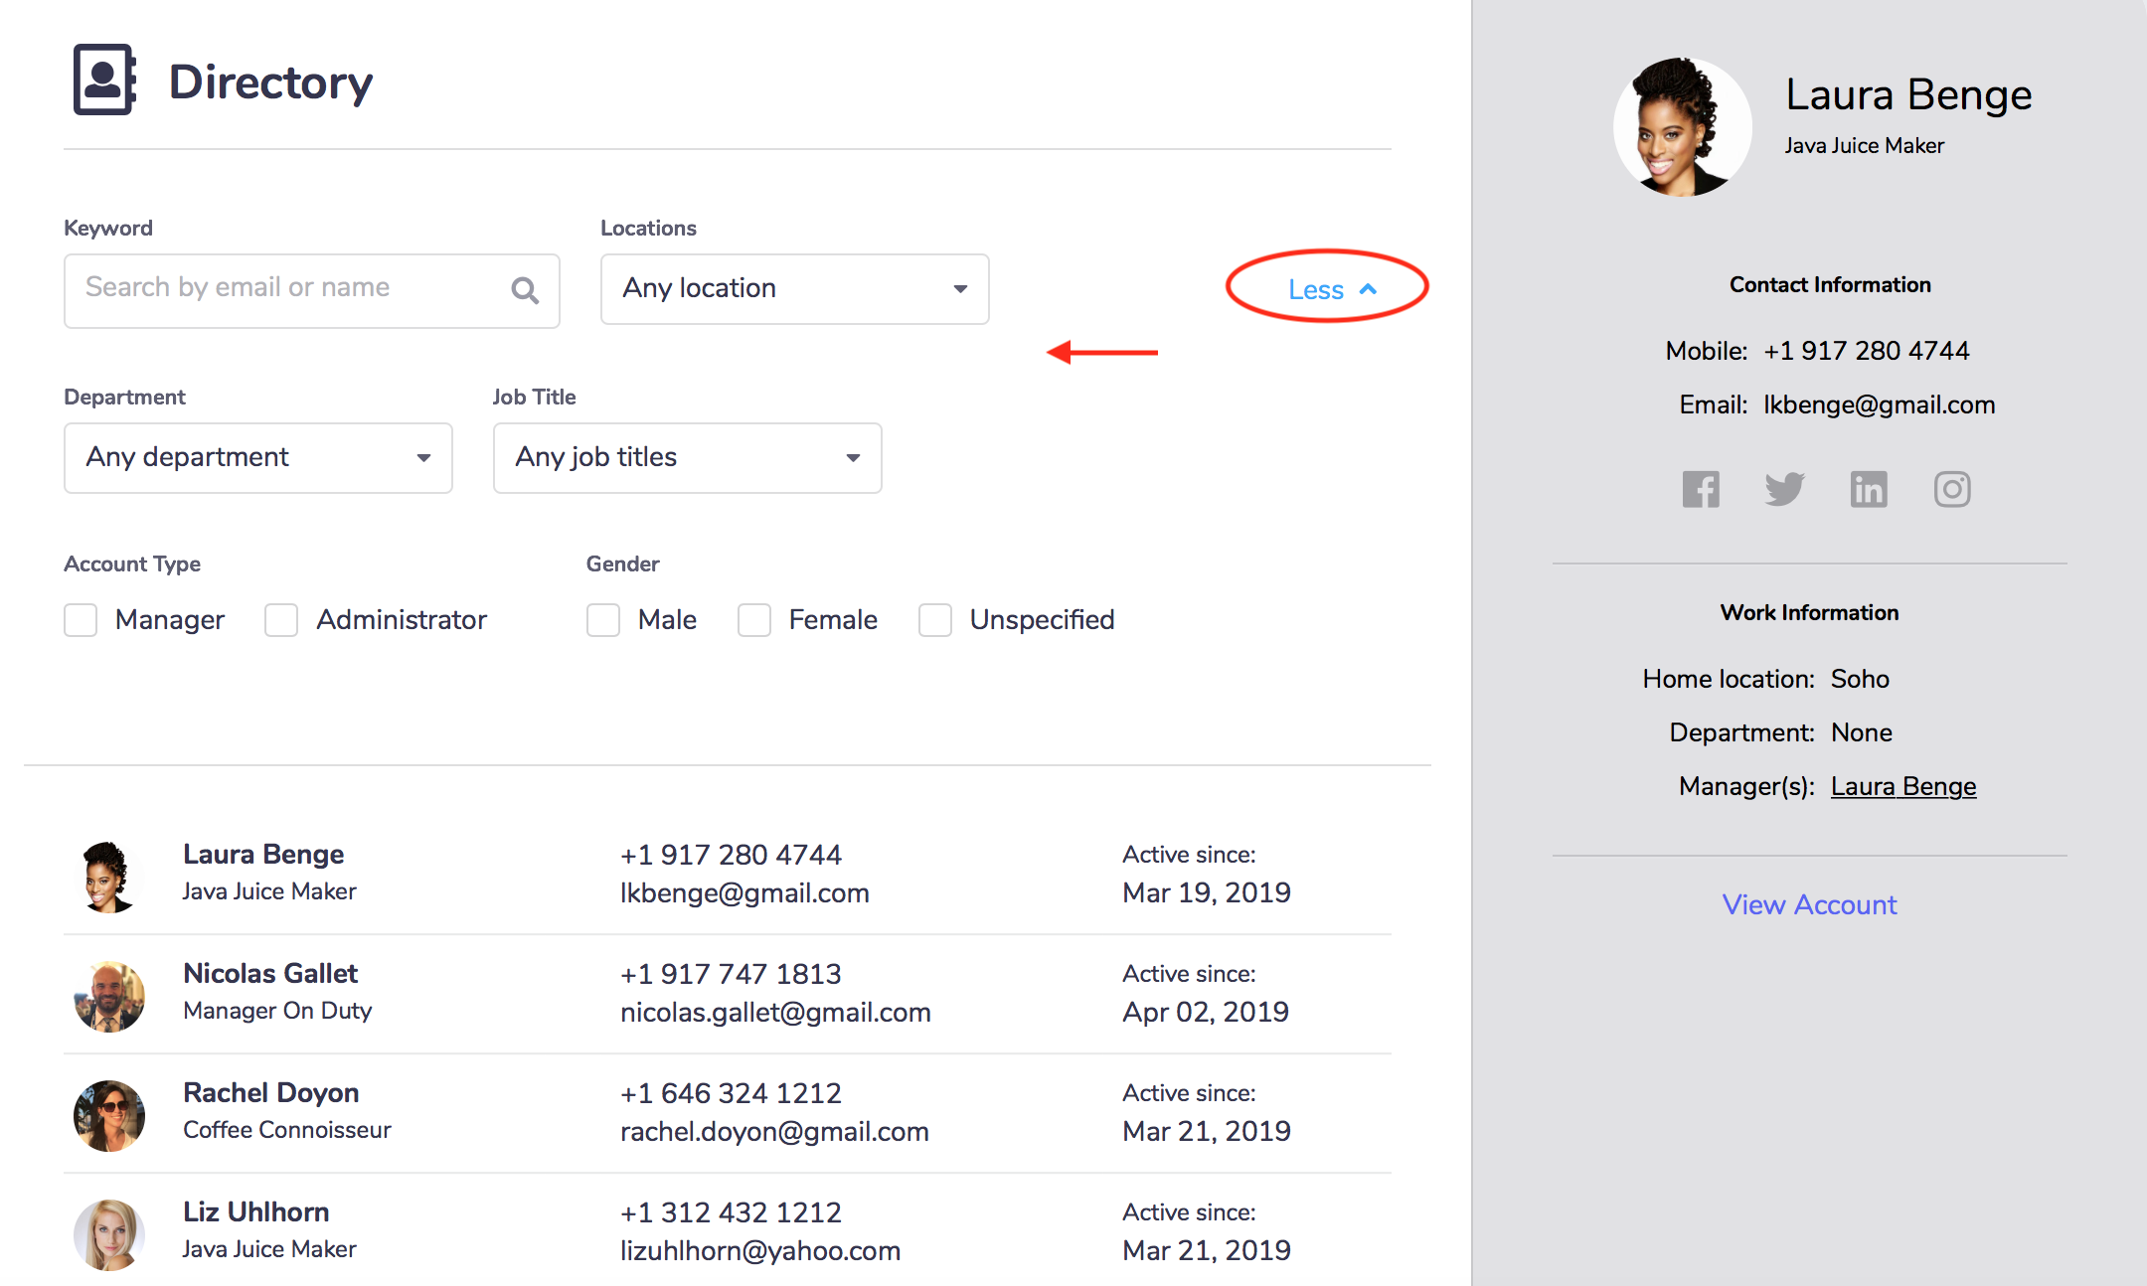Screen dimensions: 2147x1286
Task: Click Rachel Doyon's profile photo
Action: tap(109, 1115)
